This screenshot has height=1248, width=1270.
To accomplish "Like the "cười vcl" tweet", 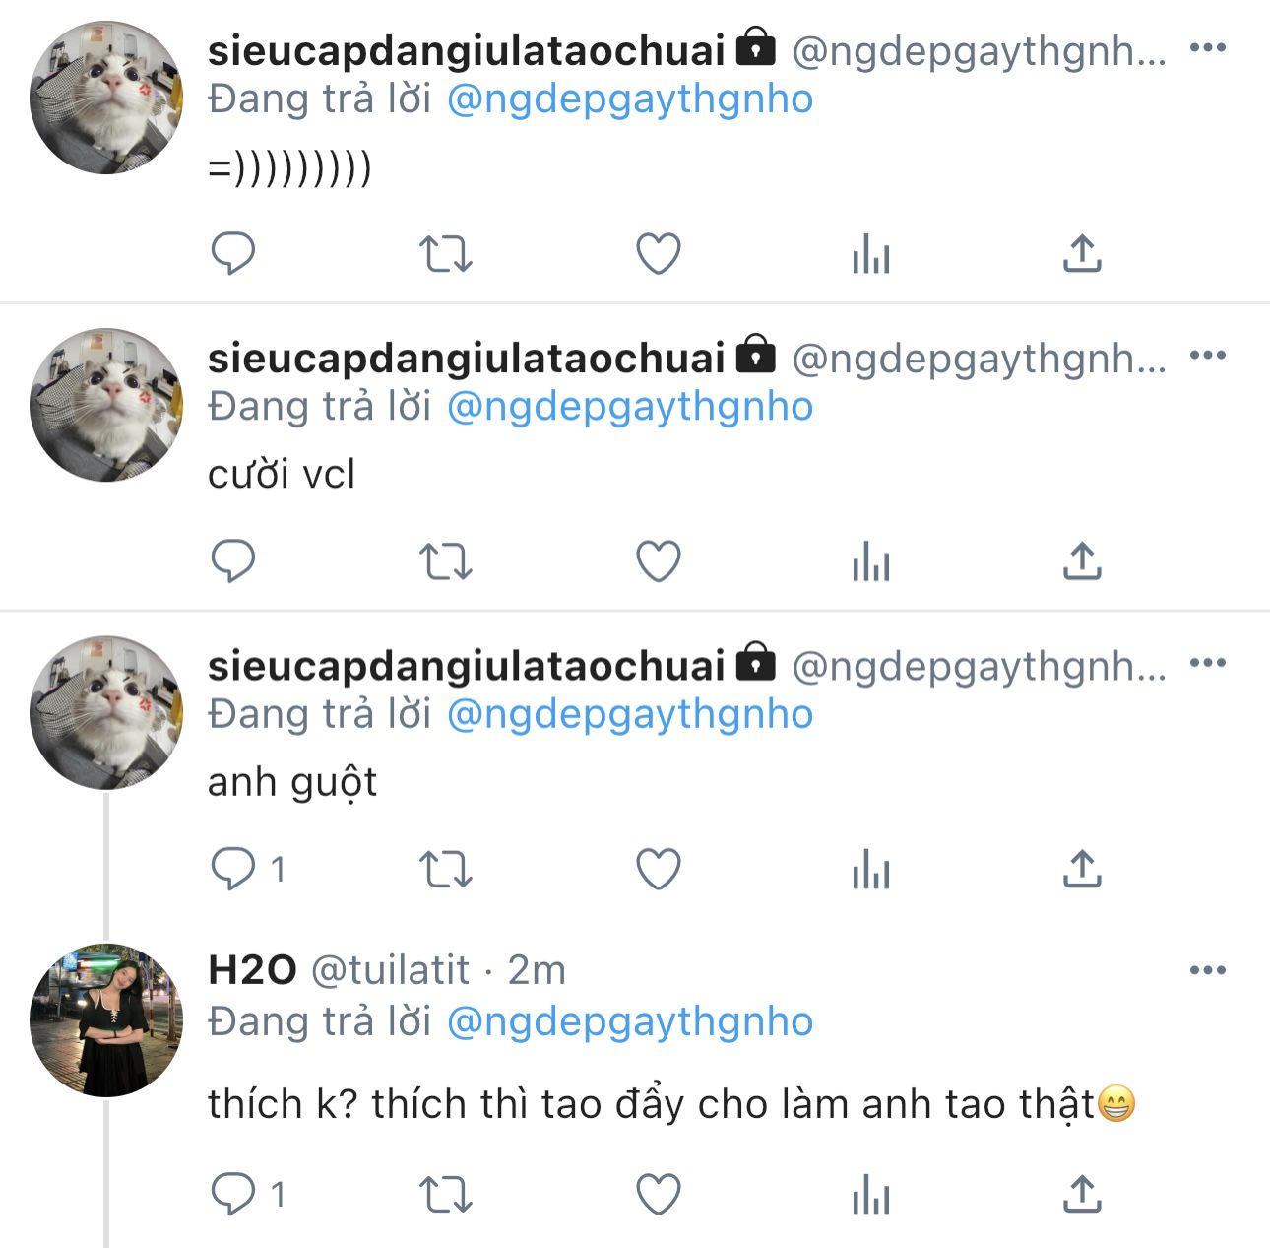I will [x=659, y=561].
